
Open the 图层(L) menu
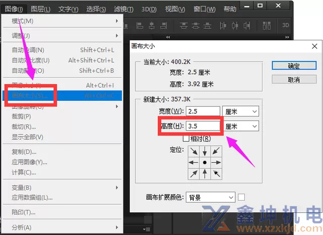[40, 9]
